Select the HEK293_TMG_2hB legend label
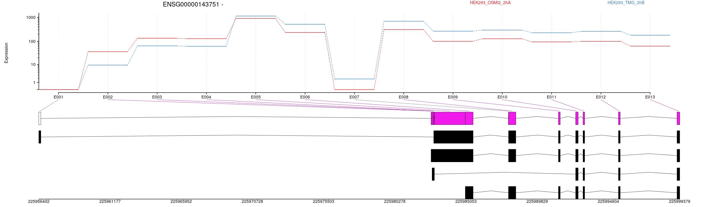712x207 pixels. click(626, 3)
